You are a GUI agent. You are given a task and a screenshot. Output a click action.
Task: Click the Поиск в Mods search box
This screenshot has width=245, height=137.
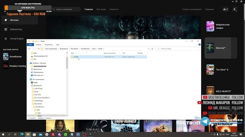point(178,49)
